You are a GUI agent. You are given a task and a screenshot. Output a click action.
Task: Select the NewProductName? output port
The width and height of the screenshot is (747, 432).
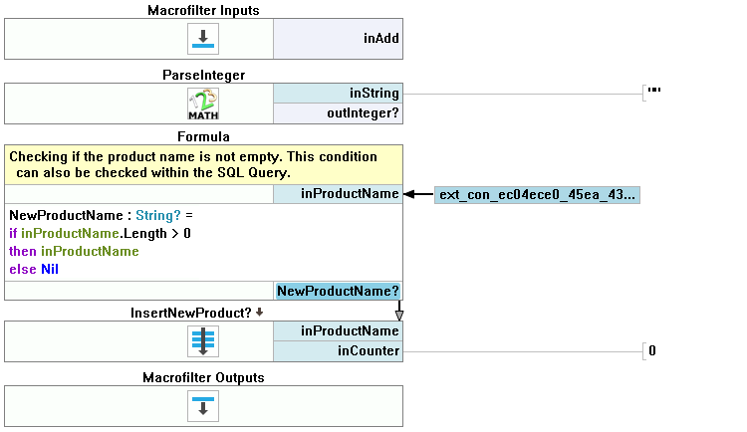tap(338, 291)
